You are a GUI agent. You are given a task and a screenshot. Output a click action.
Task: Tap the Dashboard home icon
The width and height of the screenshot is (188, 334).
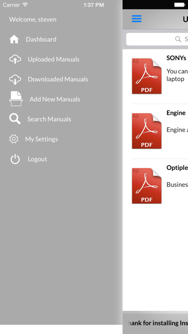tap(14, 39)
